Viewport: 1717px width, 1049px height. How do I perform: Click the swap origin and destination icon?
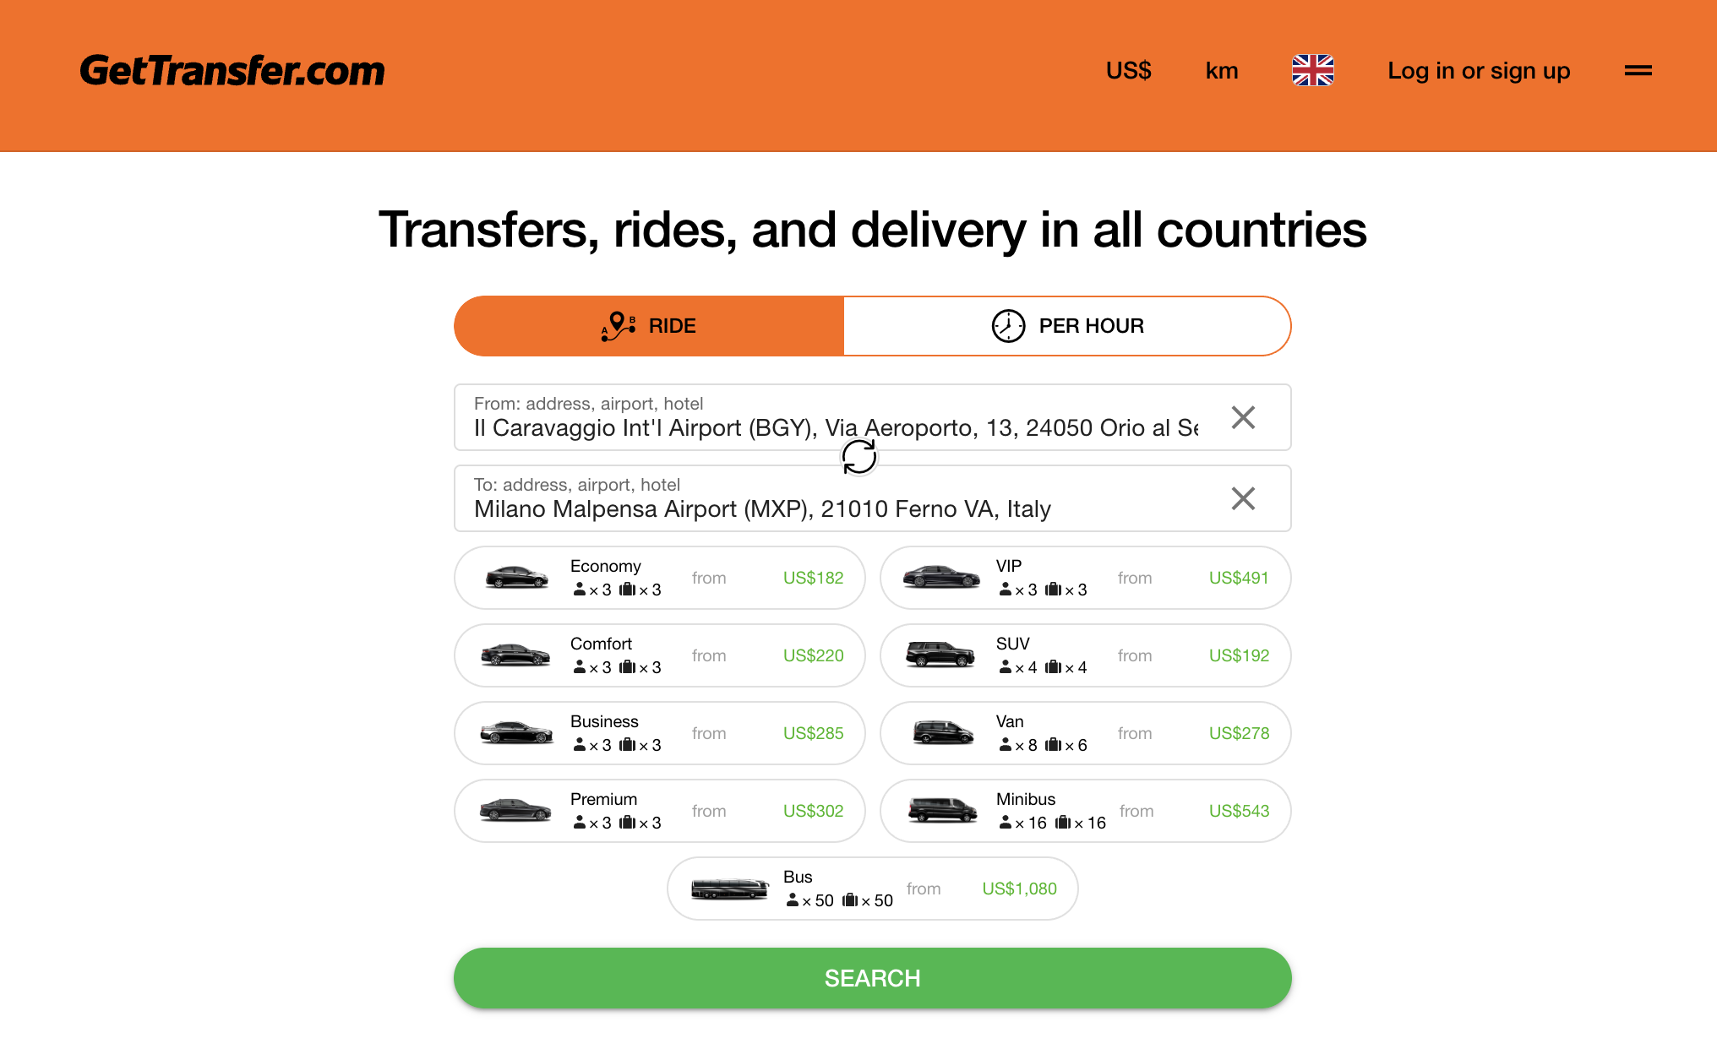(x=859, y=458)
